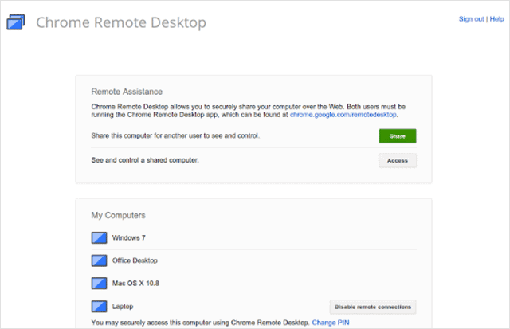Open the Access shared computer button

pyautogui.click(x=398, y=161)
